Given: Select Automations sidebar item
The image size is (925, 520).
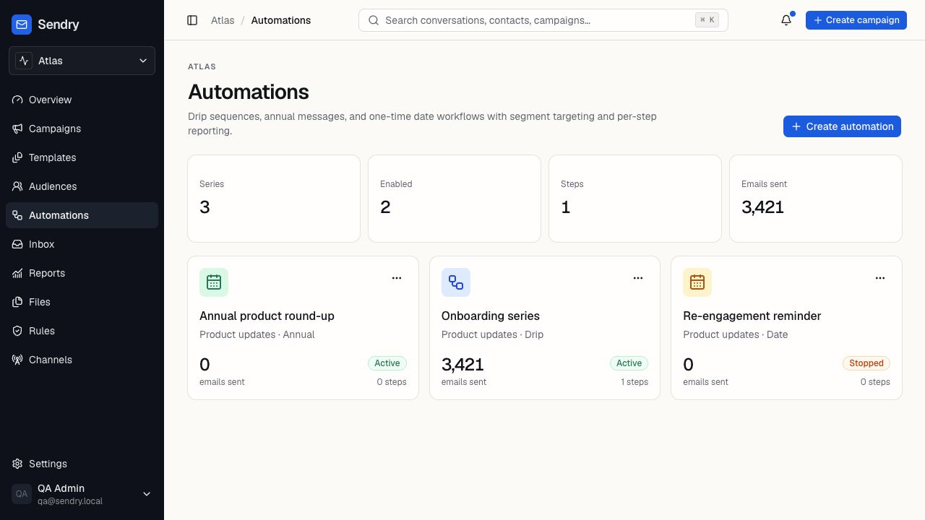Looking at the screenshot, I should tap(82, 215).
